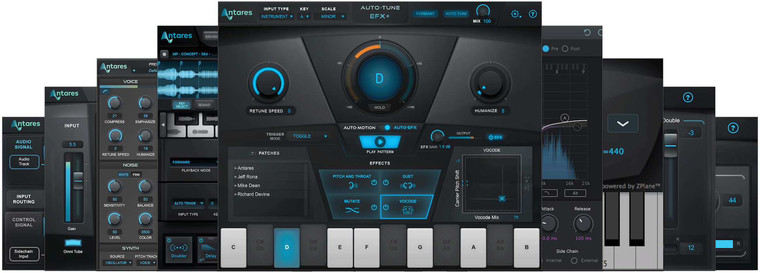Click the Duet effect icon
The width and height of the screenshot is (760, 273).
[x=407, y=186]
